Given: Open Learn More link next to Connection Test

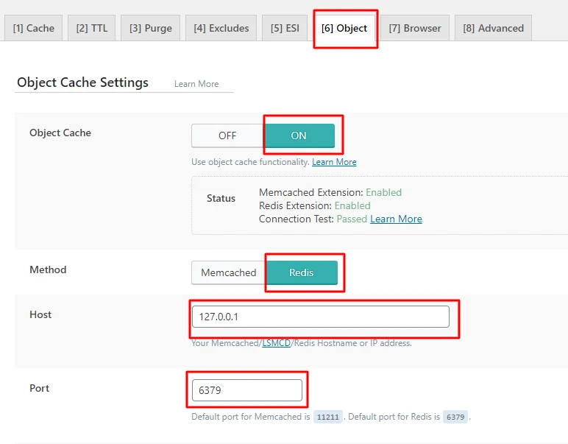Looking at the screenshot, I should coord(396,219).
